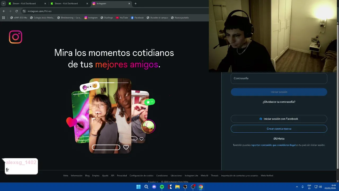339x191 pixels.
Task: Open the Nueva pestaña bookmark
Action: (x=180, y=18)
